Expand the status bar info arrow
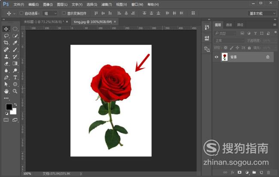 pyautogui.click(x=81, y=174)
